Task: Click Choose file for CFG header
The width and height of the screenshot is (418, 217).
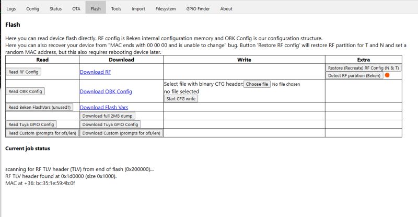Action: 257,84
